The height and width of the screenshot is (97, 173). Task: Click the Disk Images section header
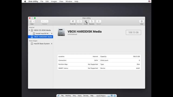33,41
